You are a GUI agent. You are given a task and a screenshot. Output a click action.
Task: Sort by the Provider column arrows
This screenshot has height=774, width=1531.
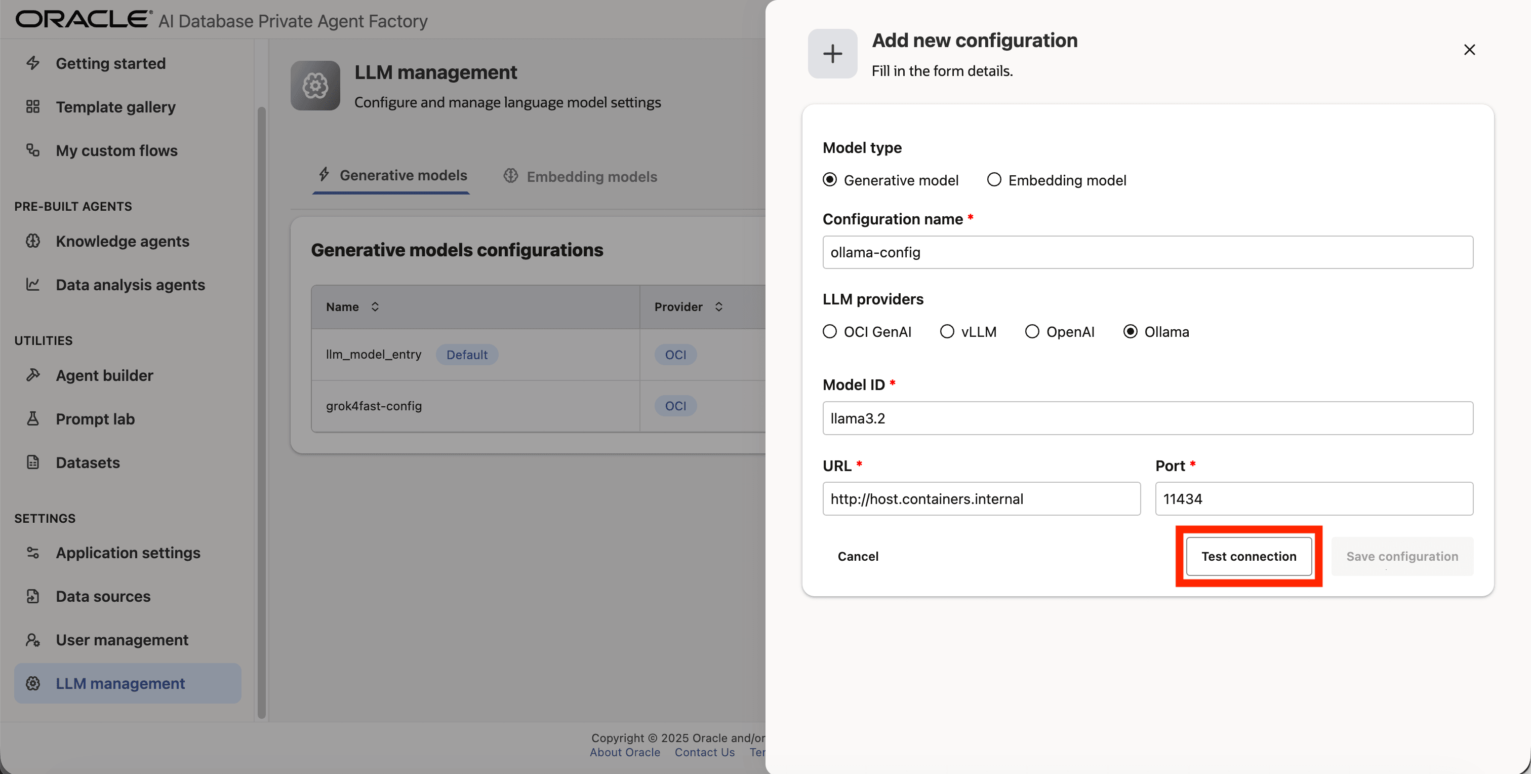718,307
